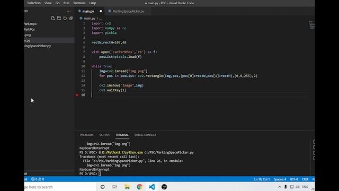Viewport: 339px width, 191px height.
Task: Click the terminal prompt input line
Action: [90, 173]
